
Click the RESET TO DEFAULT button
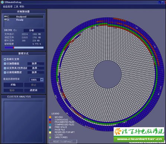click(x=63, y=141)
